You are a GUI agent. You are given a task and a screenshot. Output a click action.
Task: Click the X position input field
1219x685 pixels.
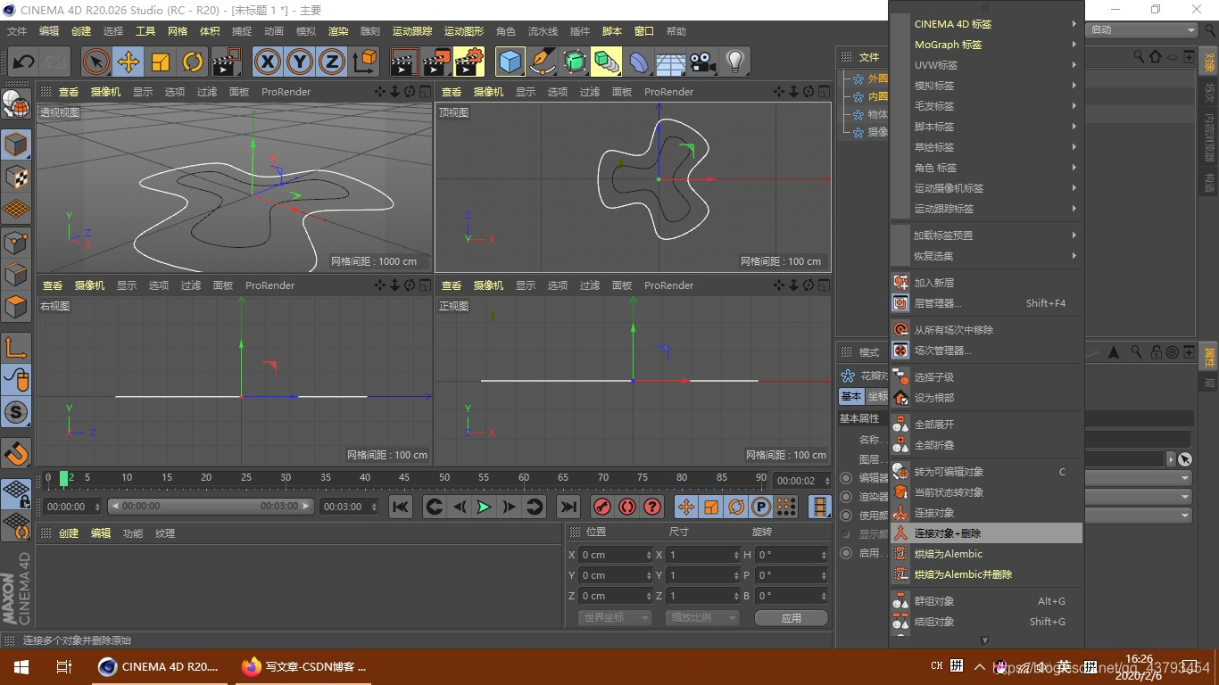(617, 555)
